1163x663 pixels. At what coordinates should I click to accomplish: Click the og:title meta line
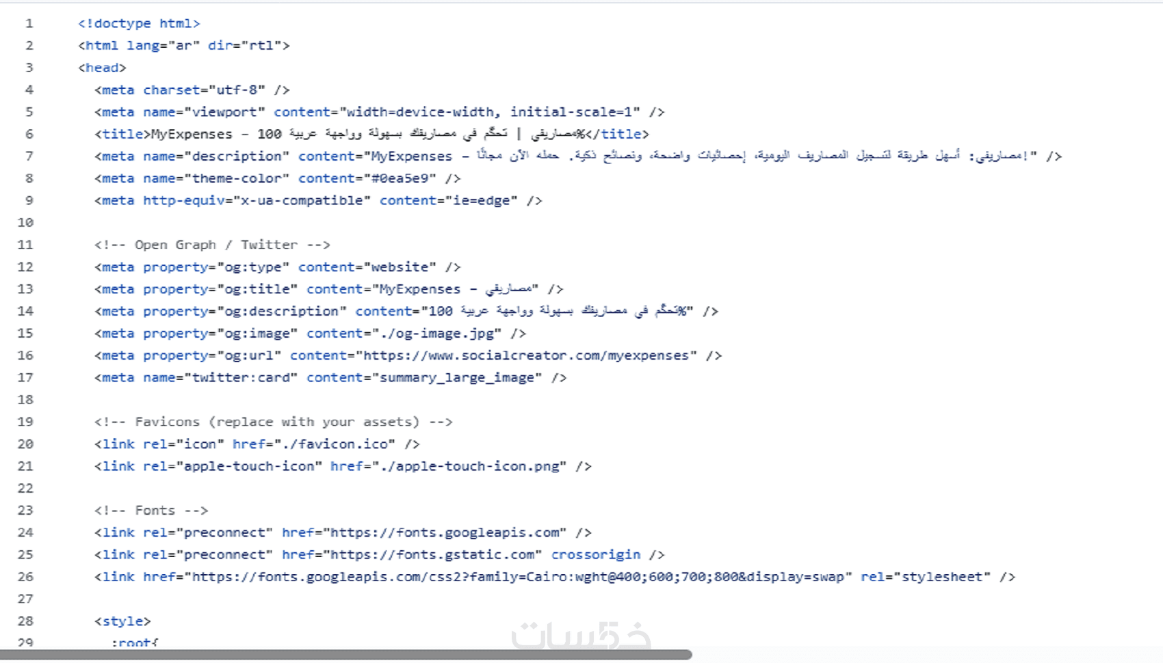[329, 289]
